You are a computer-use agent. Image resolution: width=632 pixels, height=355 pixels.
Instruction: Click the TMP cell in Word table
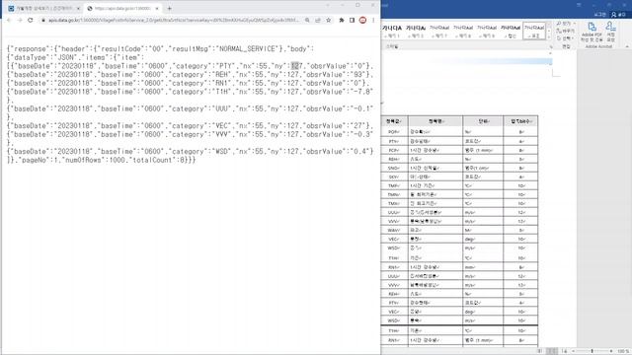tap(394, 186)
